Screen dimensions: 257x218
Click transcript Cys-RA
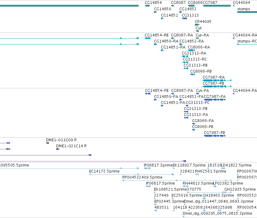[x=197, y=38]
